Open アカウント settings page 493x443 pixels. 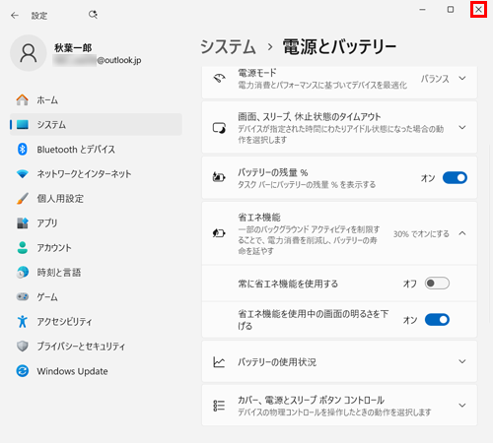(96, 248)
